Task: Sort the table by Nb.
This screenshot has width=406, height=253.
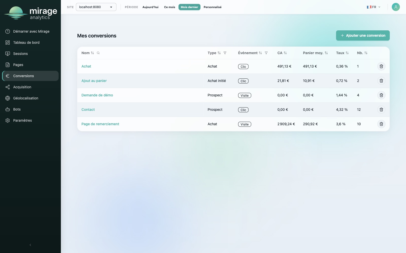Action: point(366,53)
